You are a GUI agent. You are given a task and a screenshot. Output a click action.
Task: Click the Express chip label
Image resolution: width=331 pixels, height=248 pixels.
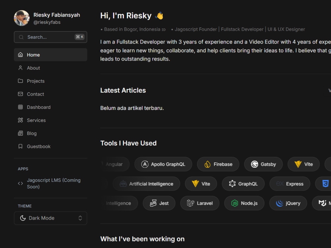click(295, 184)
